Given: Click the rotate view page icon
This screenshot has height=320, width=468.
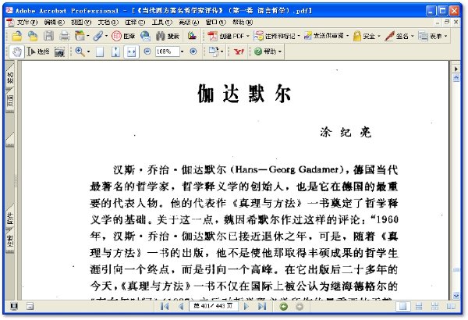Looking at the screenshot, I should tap(214, 52).
